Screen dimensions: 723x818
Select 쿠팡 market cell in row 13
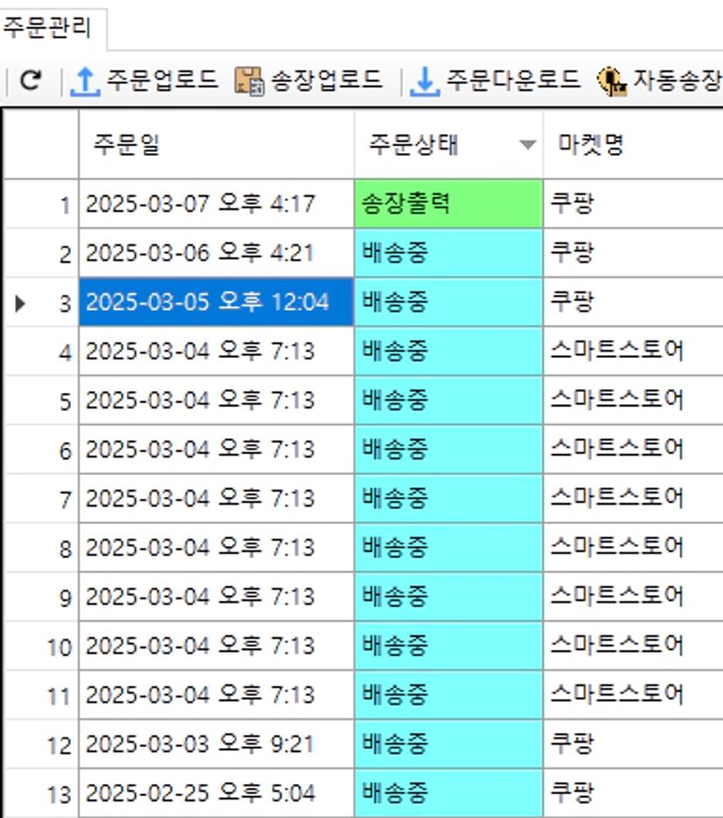(x=633, y=793)
